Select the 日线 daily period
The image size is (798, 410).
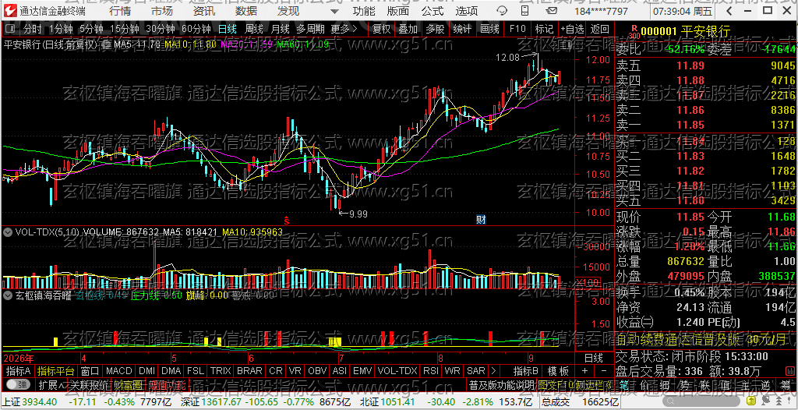tap(227, 29)
